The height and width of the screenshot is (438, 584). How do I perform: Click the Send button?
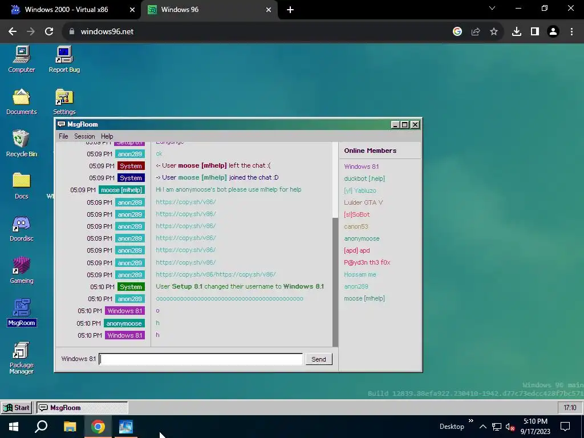[x=319, y=359]
